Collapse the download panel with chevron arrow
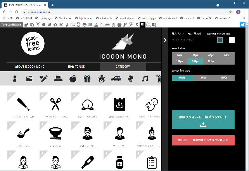Screen dimensions: 249x171 tap(165, 40)
